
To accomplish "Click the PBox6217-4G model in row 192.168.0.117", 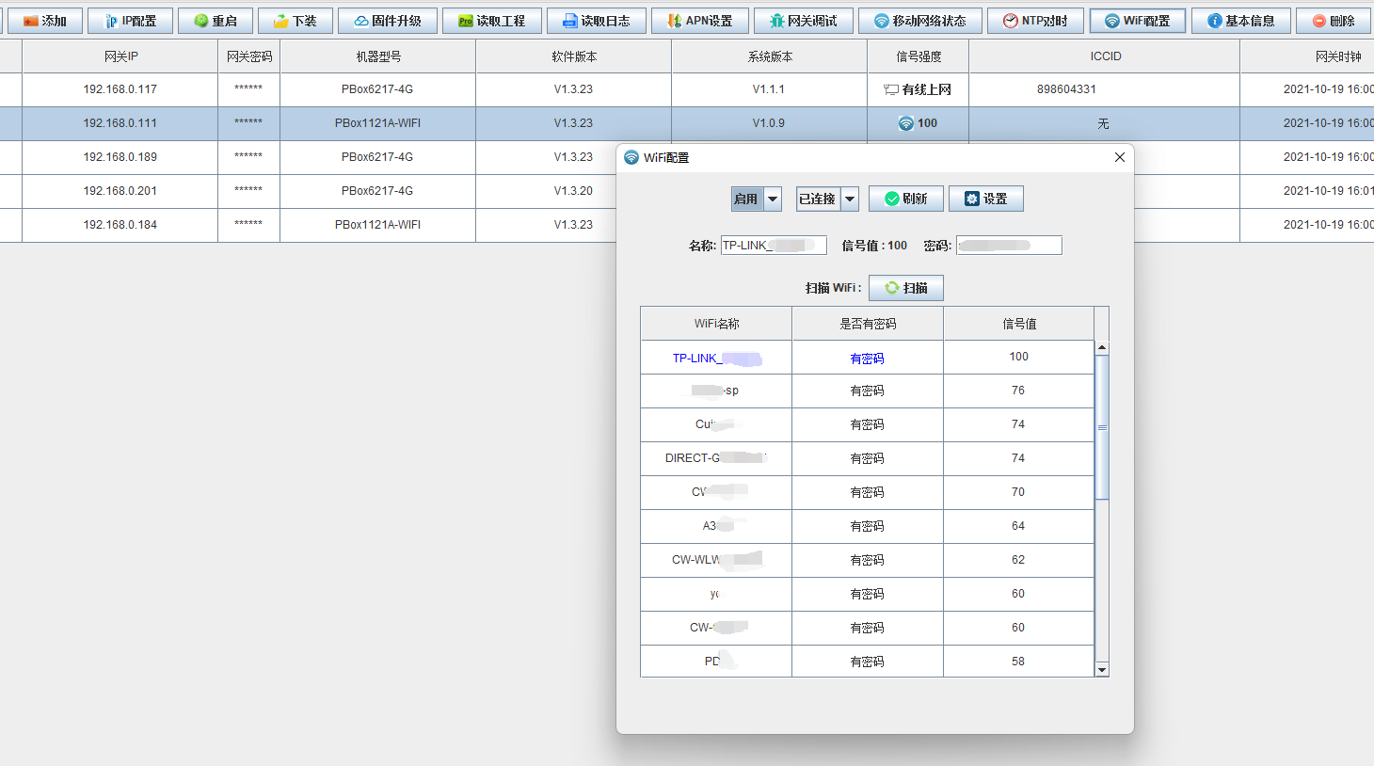I will click(x=377, y=89).
